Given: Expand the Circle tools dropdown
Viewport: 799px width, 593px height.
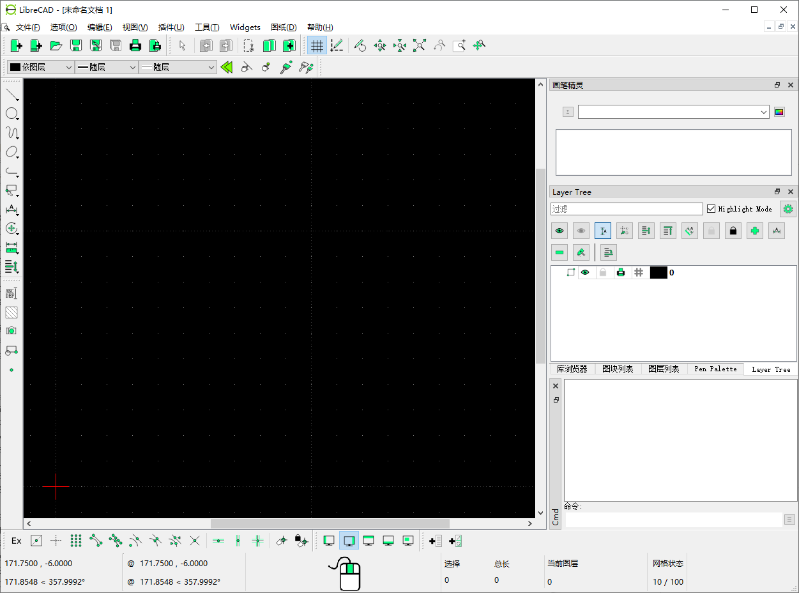Looking at the screenshot, I should (12, 114).
